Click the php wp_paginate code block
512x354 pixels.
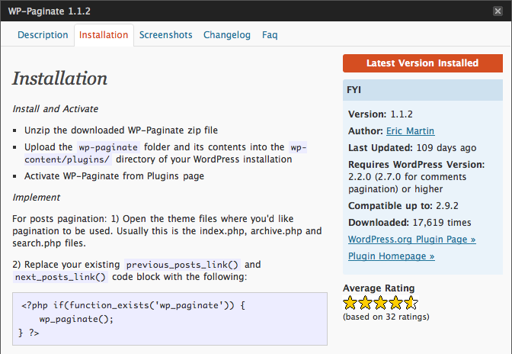coord(170,319)
